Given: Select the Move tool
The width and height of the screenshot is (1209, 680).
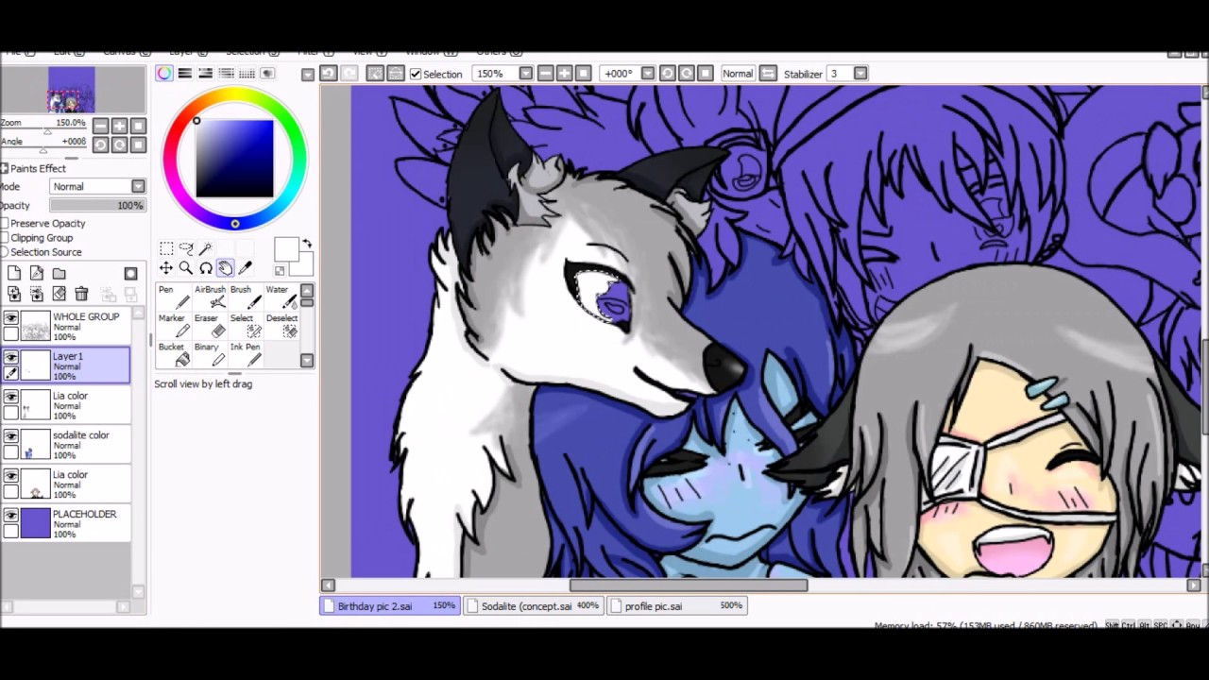Looking at the screenshot, I should (x=166, y=268).
